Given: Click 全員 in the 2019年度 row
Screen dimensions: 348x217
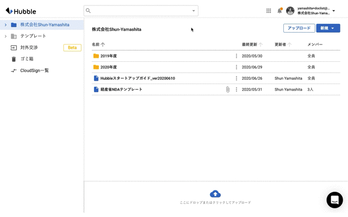Looking at the screenshot, I should click(311, 56).
